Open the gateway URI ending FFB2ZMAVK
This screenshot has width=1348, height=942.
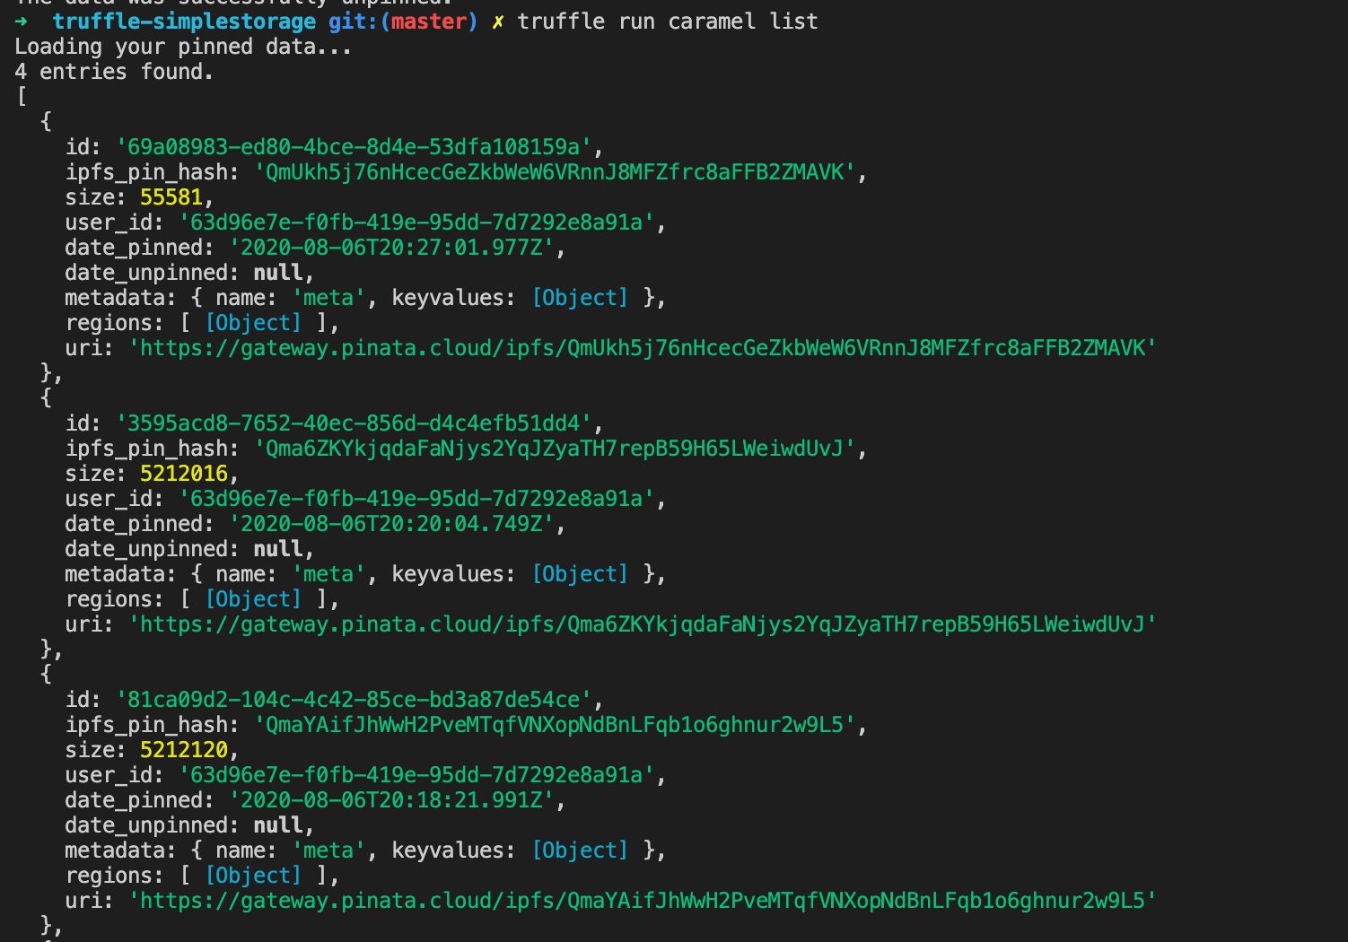[643, 348]
